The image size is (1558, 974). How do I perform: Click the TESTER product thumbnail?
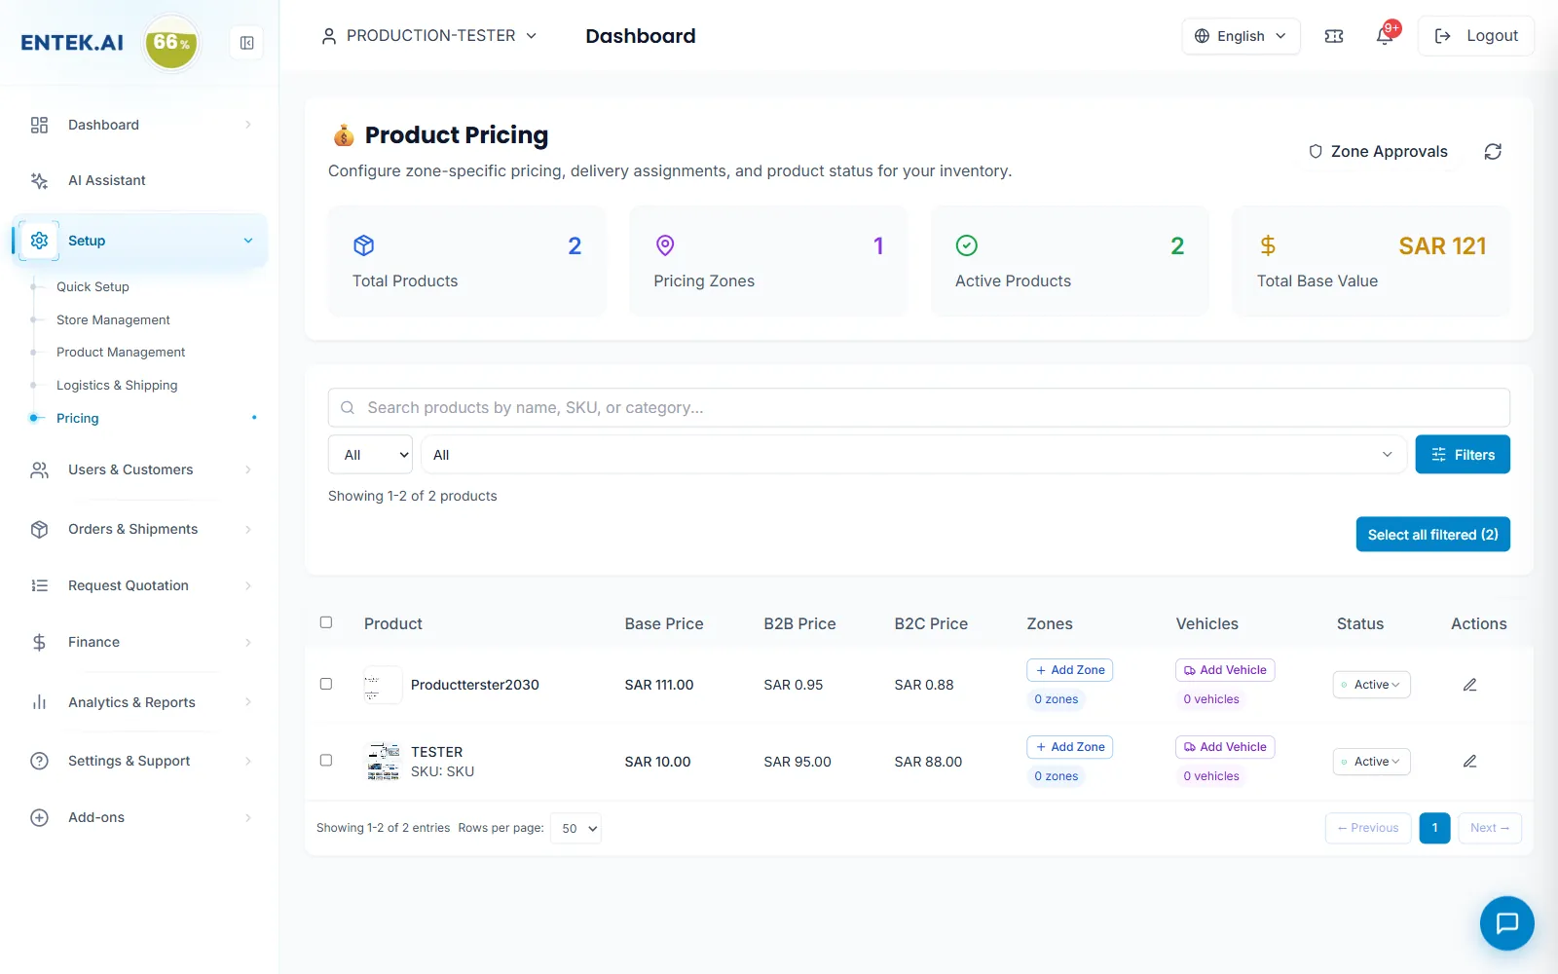coord(383,762)
